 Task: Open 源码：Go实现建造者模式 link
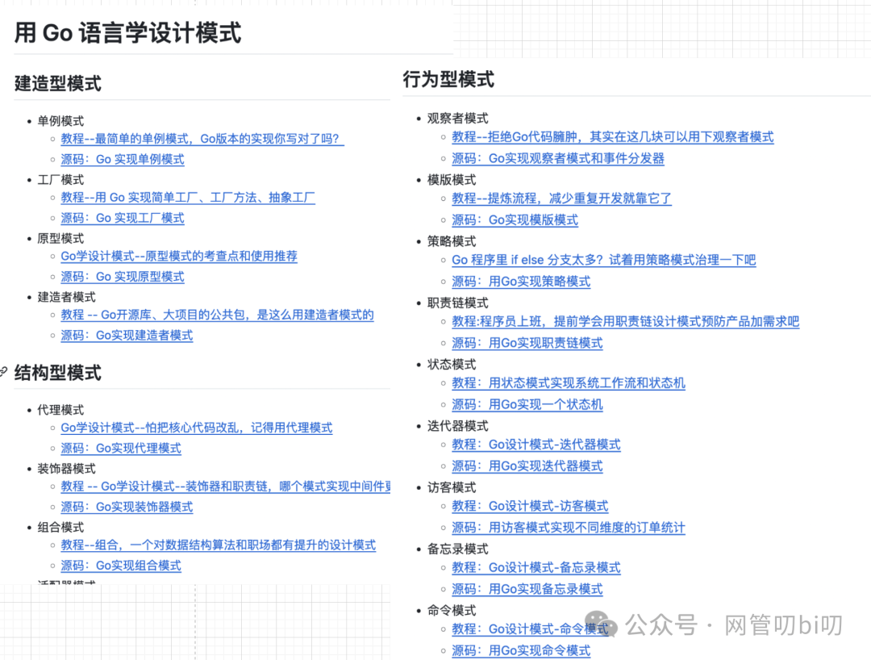127,336
